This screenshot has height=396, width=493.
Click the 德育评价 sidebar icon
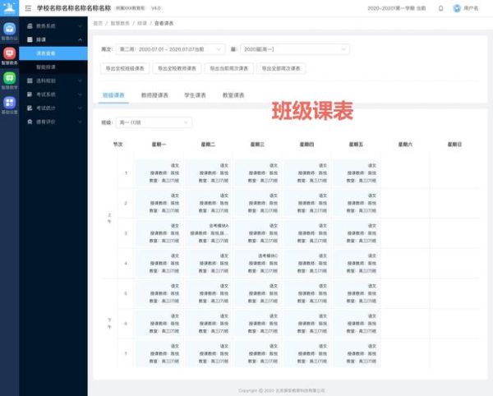coord(30,122)
